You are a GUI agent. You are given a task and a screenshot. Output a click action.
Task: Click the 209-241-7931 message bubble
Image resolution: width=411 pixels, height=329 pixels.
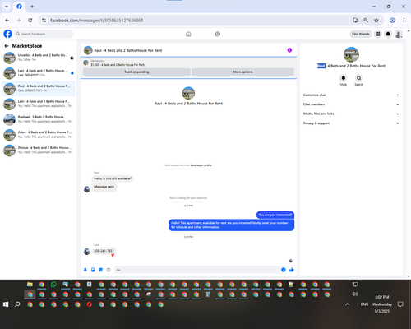pos(104,251)
